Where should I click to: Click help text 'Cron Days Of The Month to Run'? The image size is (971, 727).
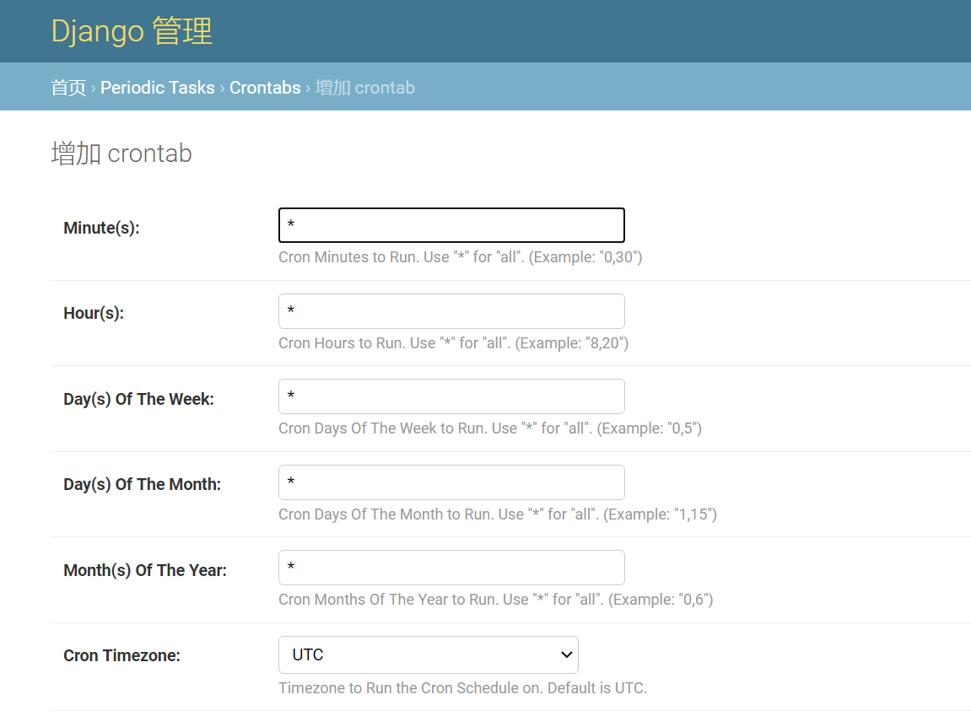pyautogui.click(x=497, y=514)
